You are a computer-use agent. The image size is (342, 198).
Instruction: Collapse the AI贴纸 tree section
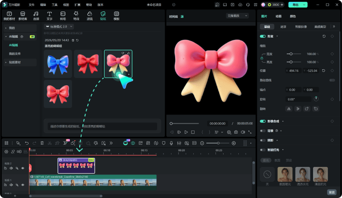tap(6, 36)
